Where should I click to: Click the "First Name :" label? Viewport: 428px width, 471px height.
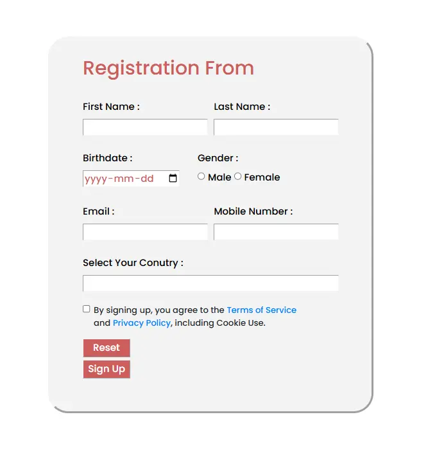tap(111, 107)
